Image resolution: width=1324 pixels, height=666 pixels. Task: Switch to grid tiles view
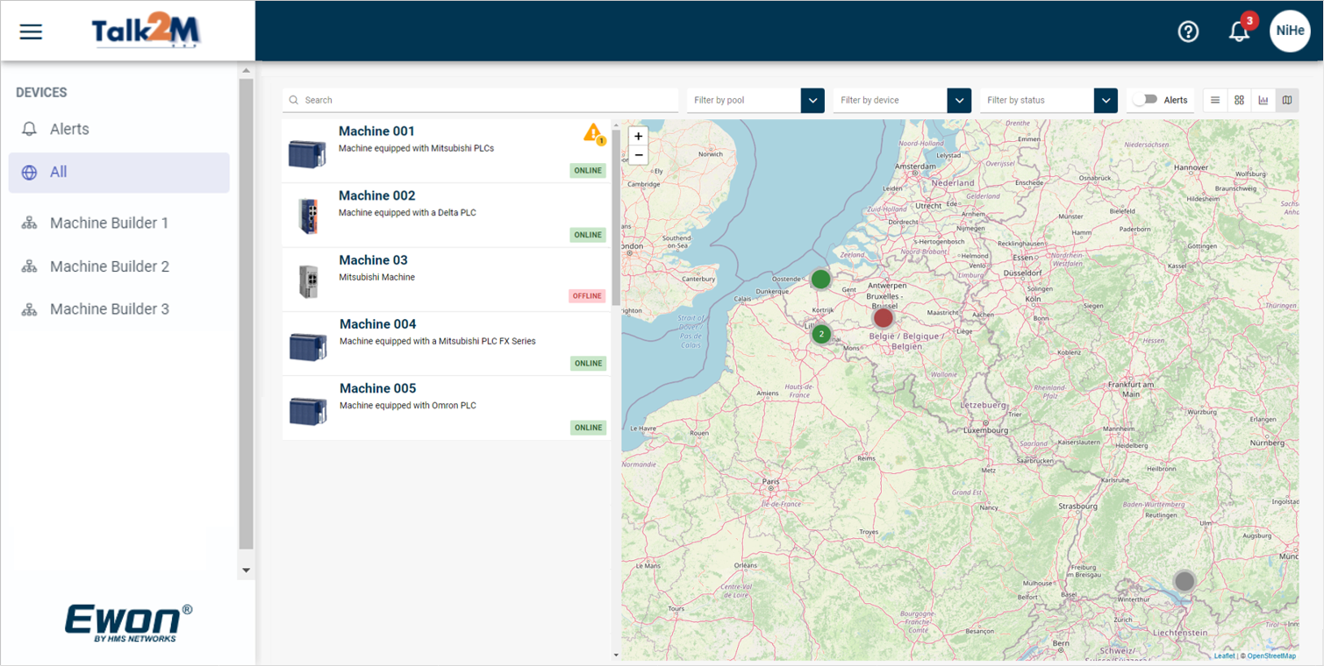pyautogui.click(x=1239, y=100)
